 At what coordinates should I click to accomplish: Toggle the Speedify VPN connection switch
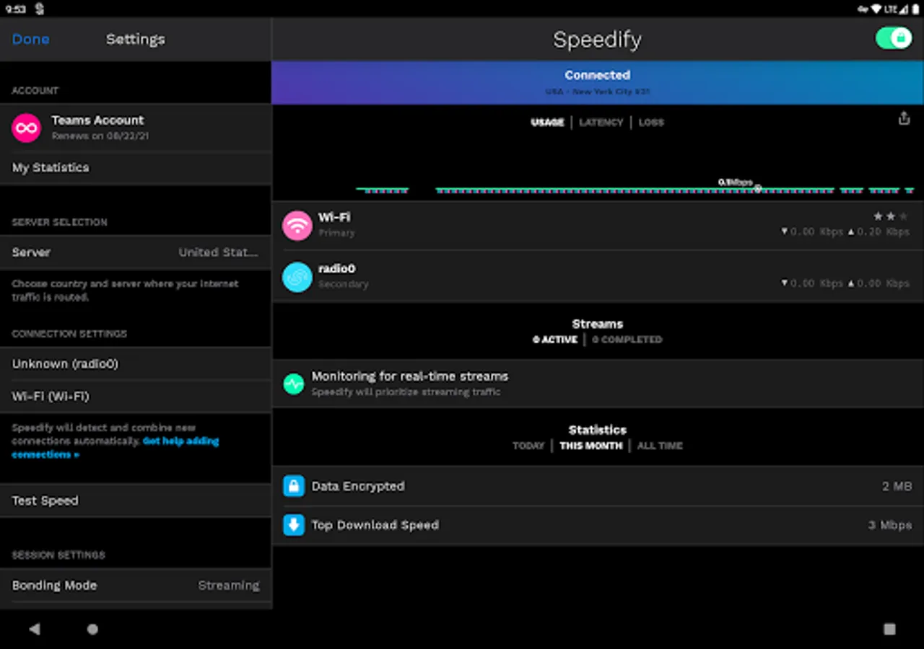click(893, 38)
